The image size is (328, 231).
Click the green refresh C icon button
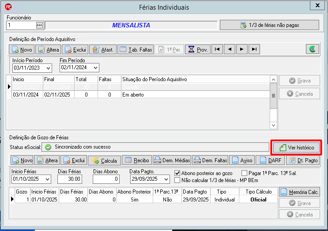[x=313, y=49]
